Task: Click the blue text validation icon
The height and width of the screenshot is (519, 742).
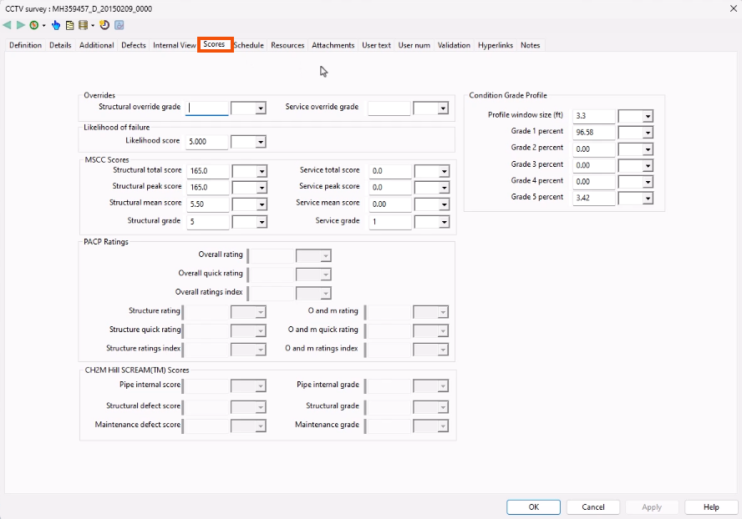Action: click(119, 25)
